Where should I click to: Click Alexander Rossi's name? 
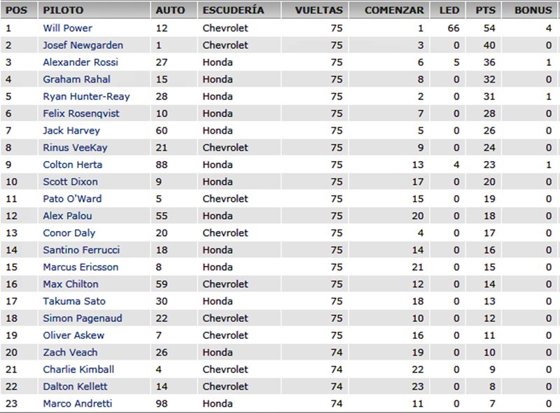coord(80,62)
